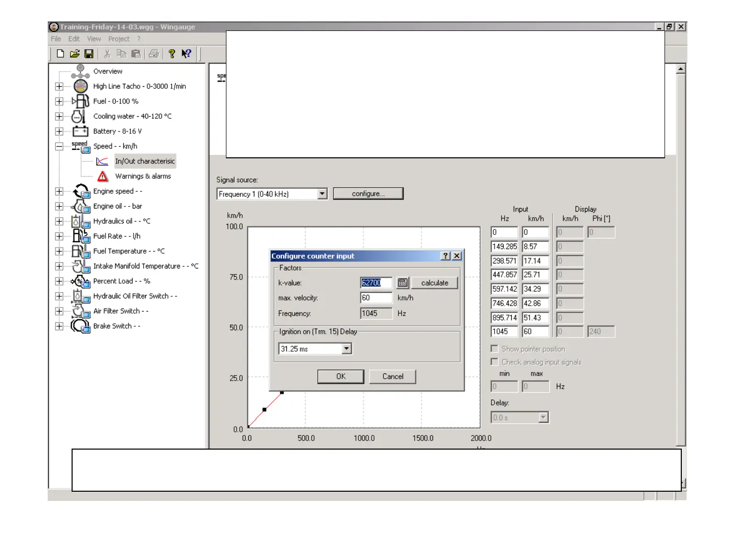Click the calculate button
The width and height of the screenshot is (729, 545).
pos(435,283)
